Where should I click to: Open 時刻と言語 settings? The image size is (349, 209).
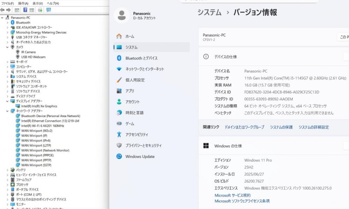[x=151, y=113]
